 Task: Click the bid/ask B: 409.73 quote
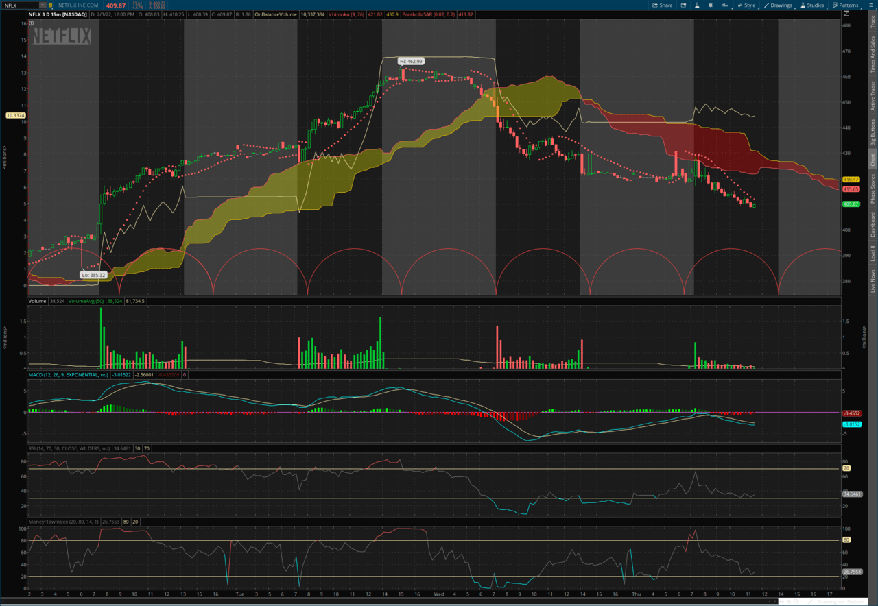point(156,3)
